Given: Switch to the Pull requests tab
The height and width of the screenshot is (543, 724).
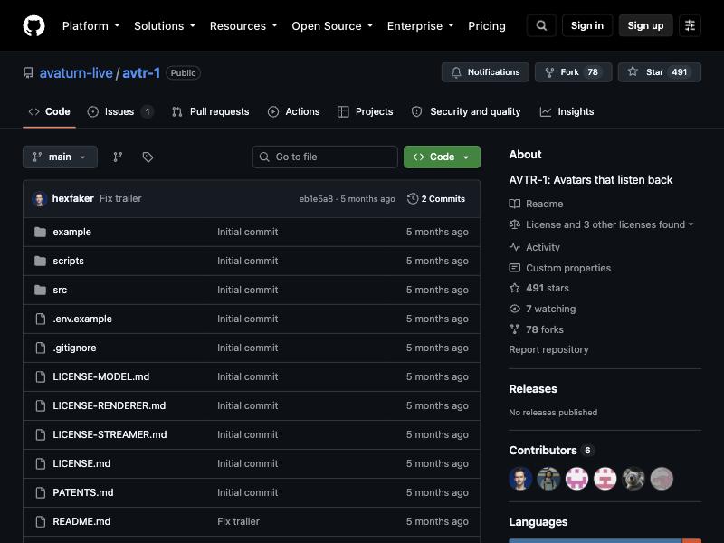Looking at the screenshot, I should (x=210, y=111).
